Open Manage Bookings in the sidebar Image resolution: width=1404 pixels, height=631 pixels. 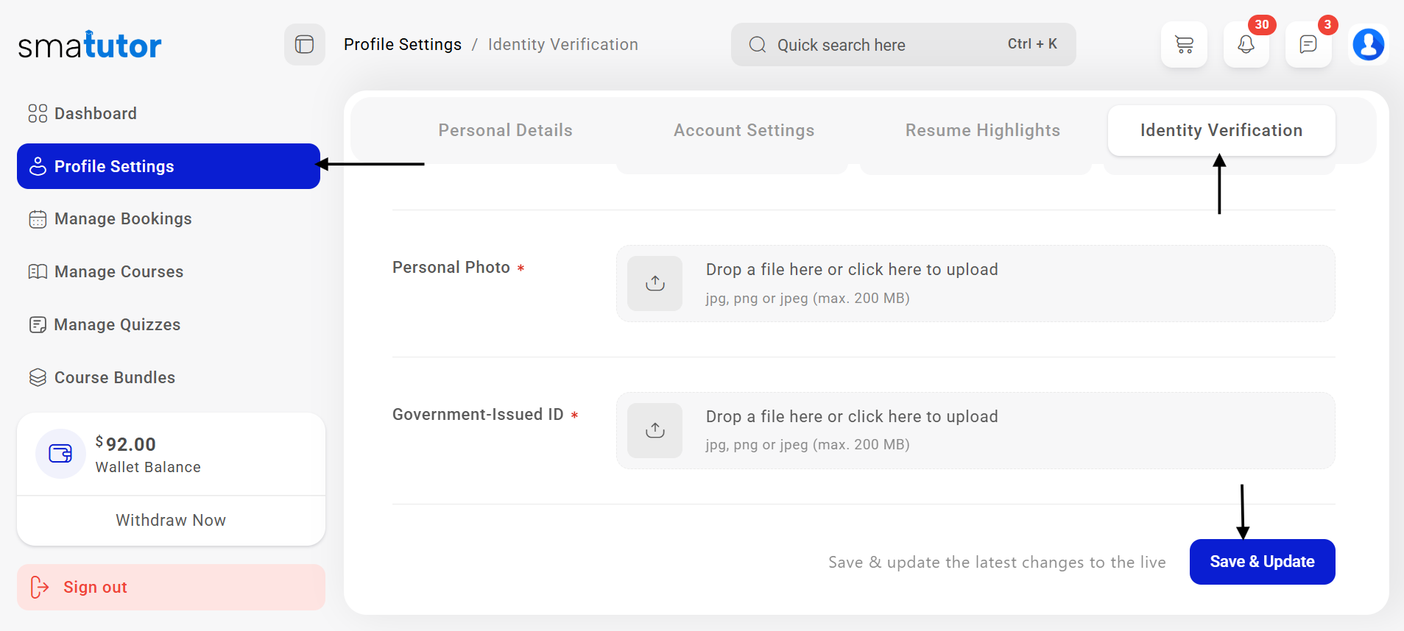[x=123, y=219]
